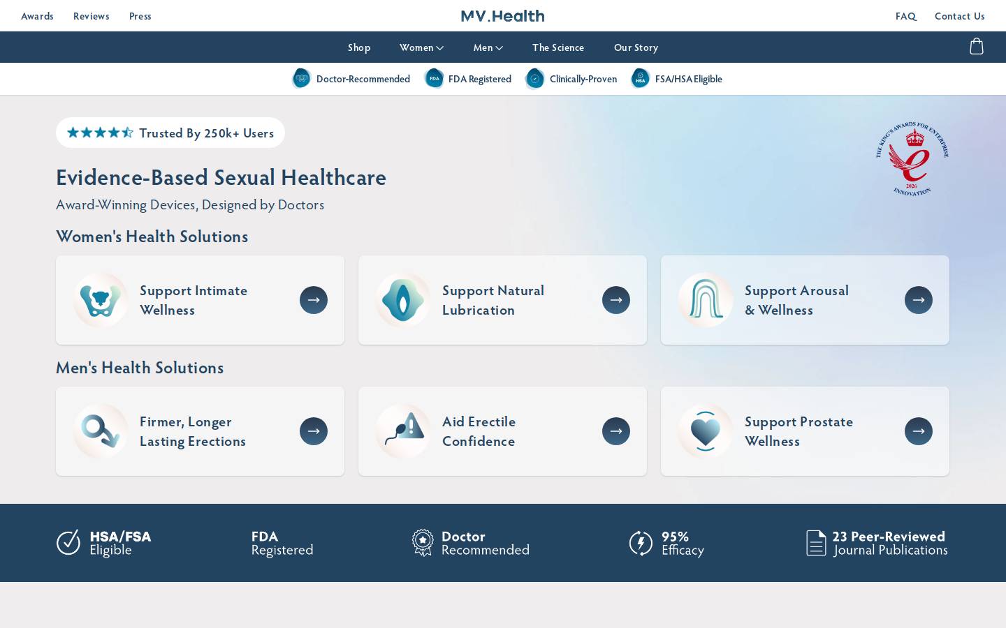The image size is (1006, 628).
Task: Select the Support Arousal & Wellness card text
Action: [796, 300]
